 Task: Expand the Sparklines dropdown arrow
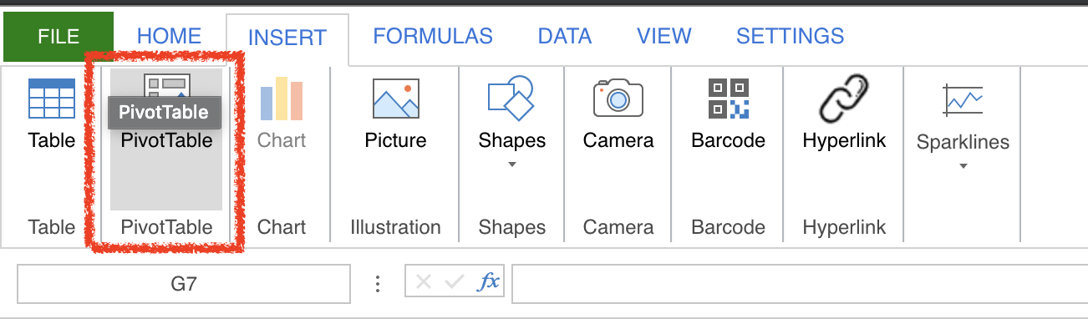point(963,166)
